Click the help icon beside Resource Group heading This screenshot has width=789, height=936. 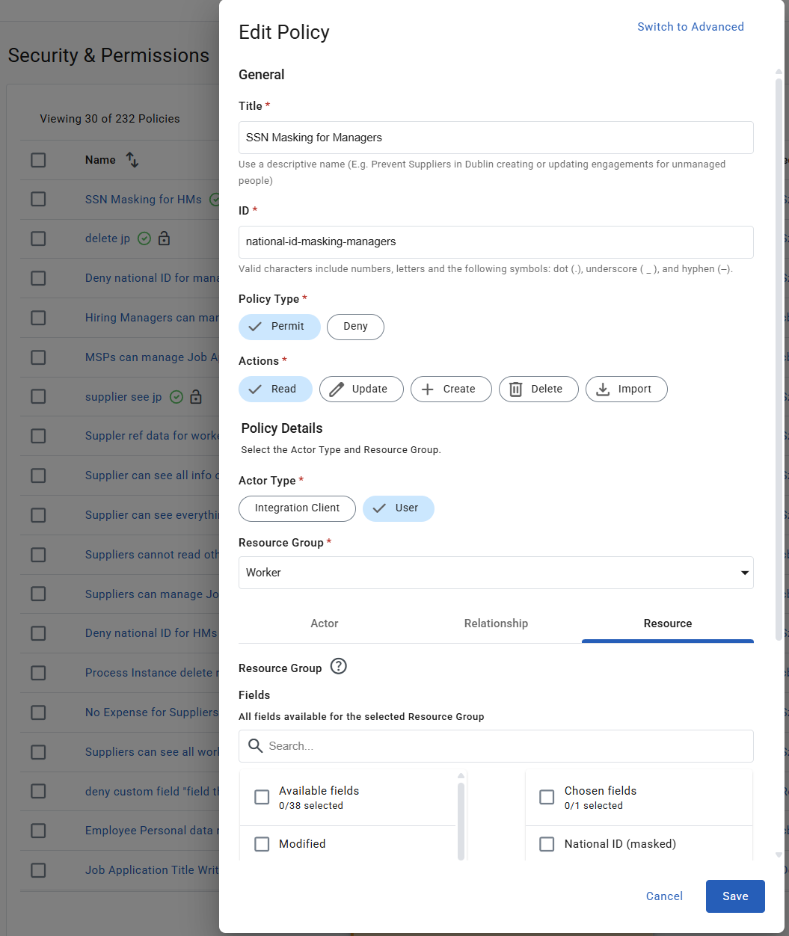click(x=339, y=666)
